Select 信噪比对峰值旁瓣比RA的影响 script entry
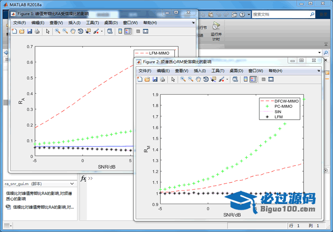The height and width of the screenshot is (232, 333). coord(41,207)
